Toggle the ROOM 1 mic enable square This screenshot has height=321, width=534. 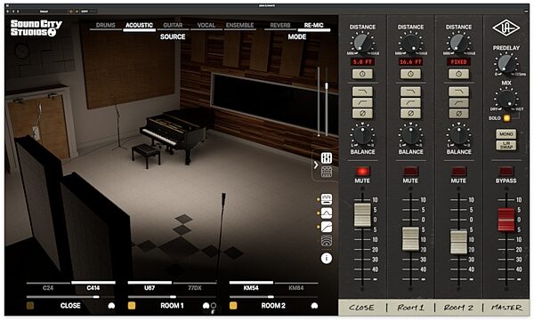pyautogui.click(x=132, y=306)
